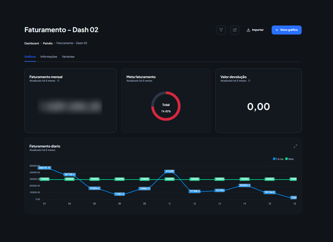Screen dimensions: 333x242
Task: Click the 415290 peak data label
Action: pyautogui.click(x=169, y=171)
